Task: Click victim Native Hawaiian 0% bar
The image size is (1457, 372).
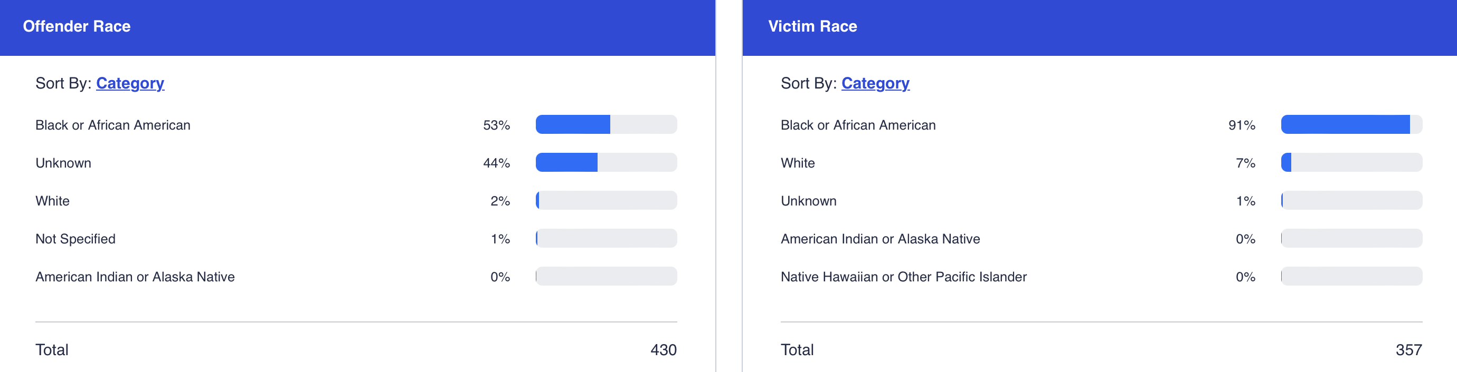Action: pyautogui.click(x=1351, y=276)
